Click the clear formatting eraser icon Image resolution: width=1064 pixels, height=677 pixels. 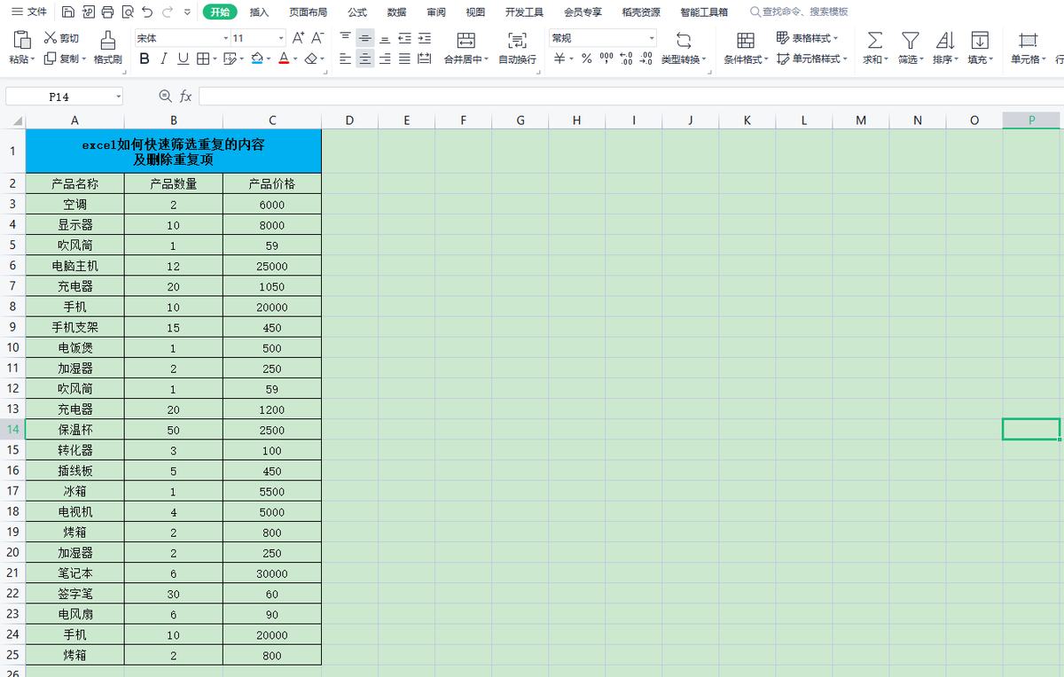click(x=310, y=58)
